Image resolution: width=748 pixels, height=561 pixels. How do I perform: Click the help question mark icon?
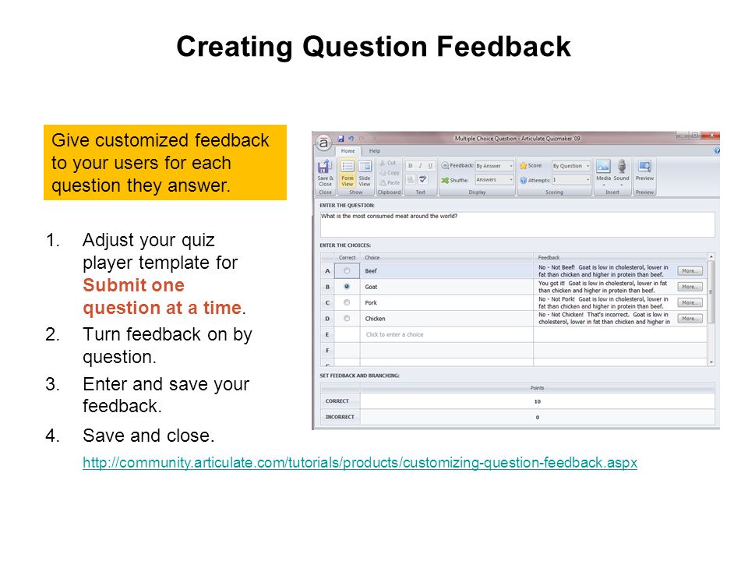(x=717, y=150)
